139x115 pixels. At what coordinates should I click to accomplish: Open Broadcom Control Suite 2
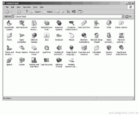point(72,25)
